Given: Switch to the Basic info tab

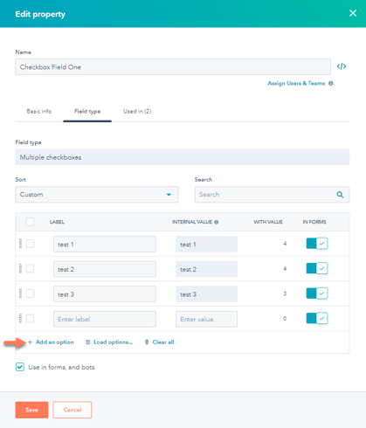Looking at the screenshot, I should click(x=39, y=111).
